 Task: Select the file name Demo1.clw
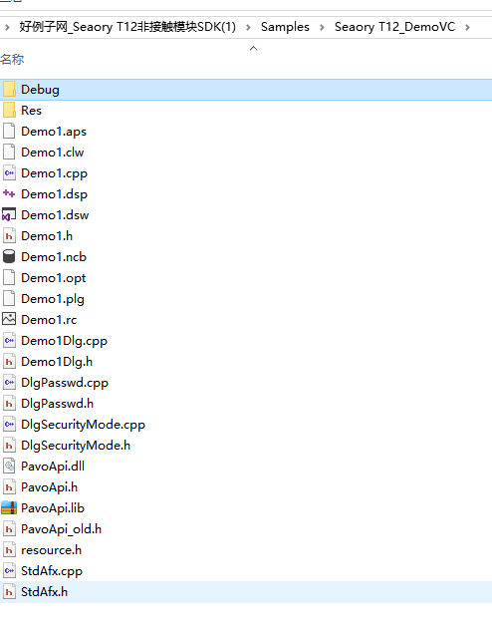53,153
